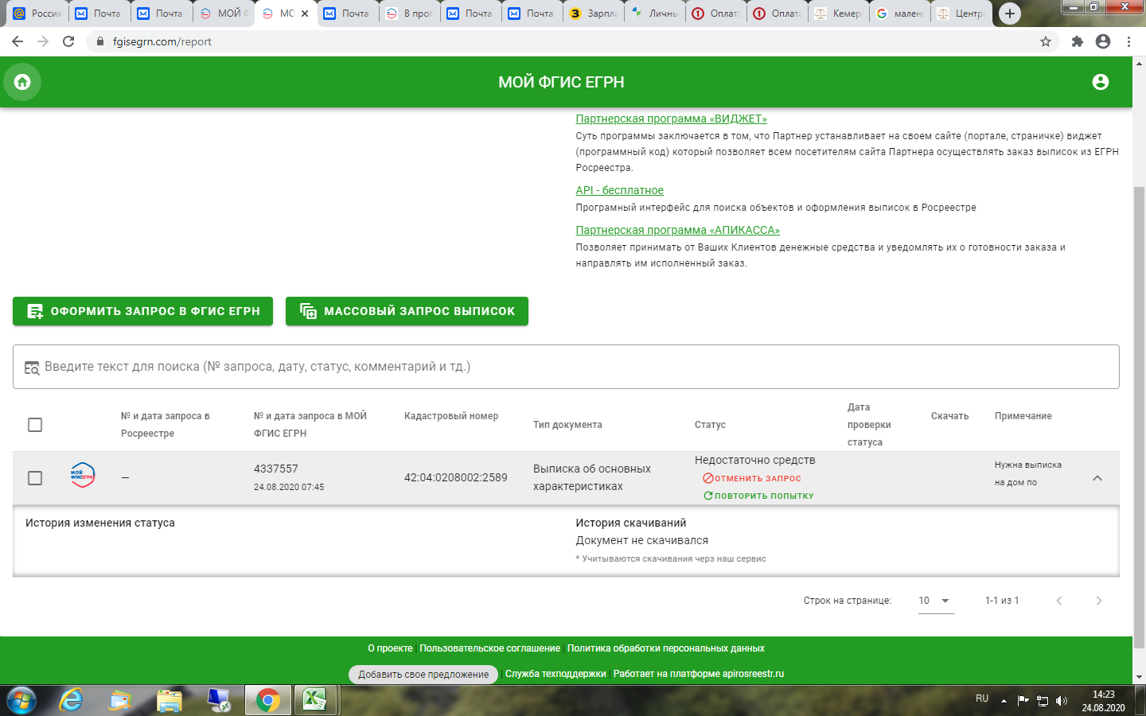Sort by Статус column header
This screenshot has width=1146, height=716.
click(x=710, y=425)
